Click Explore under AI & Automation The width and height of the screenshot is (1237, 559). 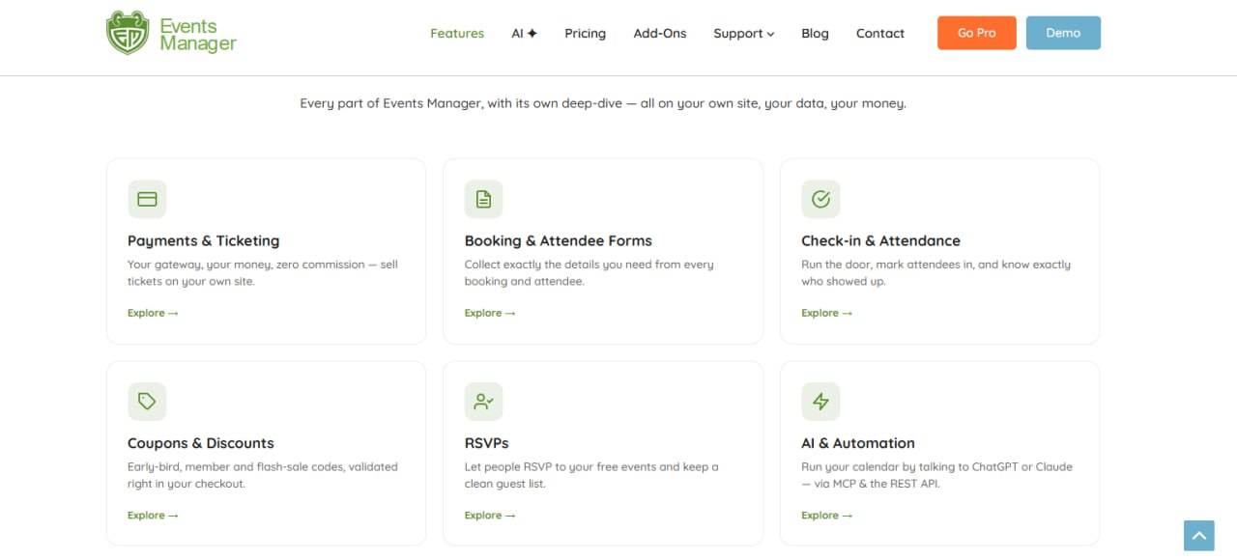point(826,516)
